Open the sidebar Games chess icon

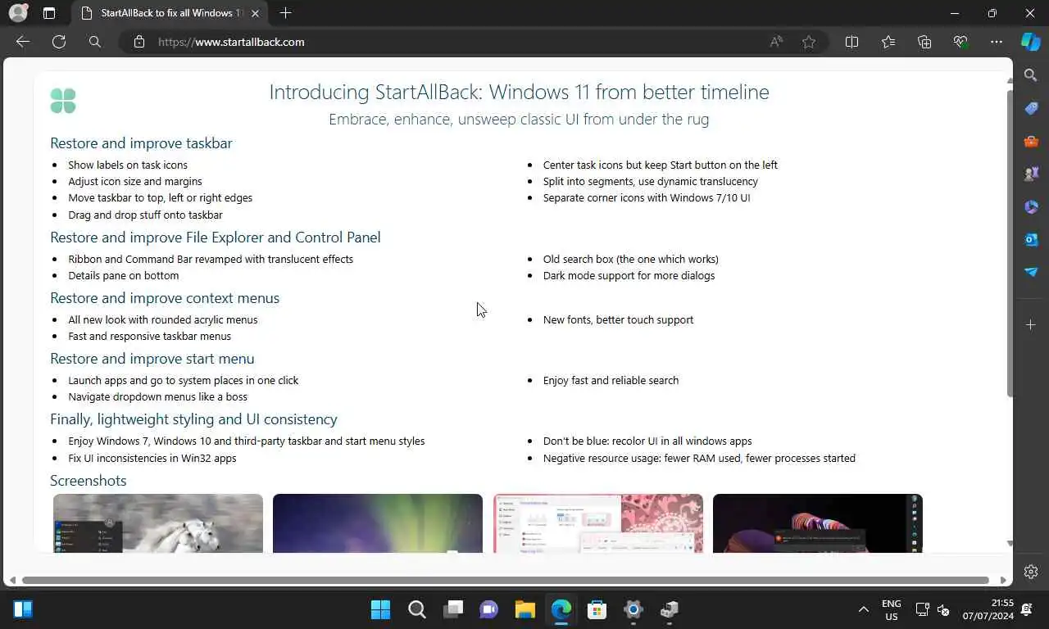1031,174
